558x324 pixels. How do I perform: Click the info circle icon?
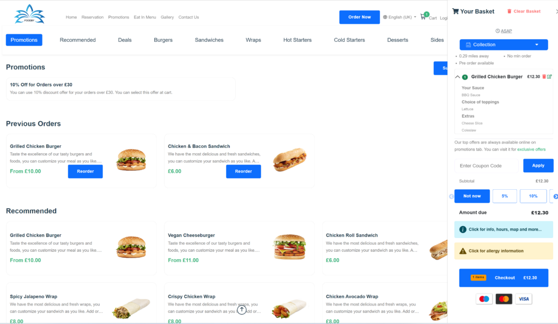463,229
